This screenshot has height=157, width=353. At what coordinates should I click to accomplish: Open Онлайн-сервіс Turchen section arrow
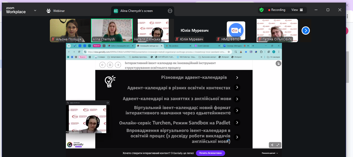click(x=237, y=123)
